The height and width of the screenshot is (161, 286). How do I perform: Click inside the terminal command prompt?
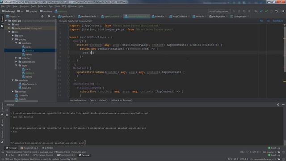pos(85,143)
